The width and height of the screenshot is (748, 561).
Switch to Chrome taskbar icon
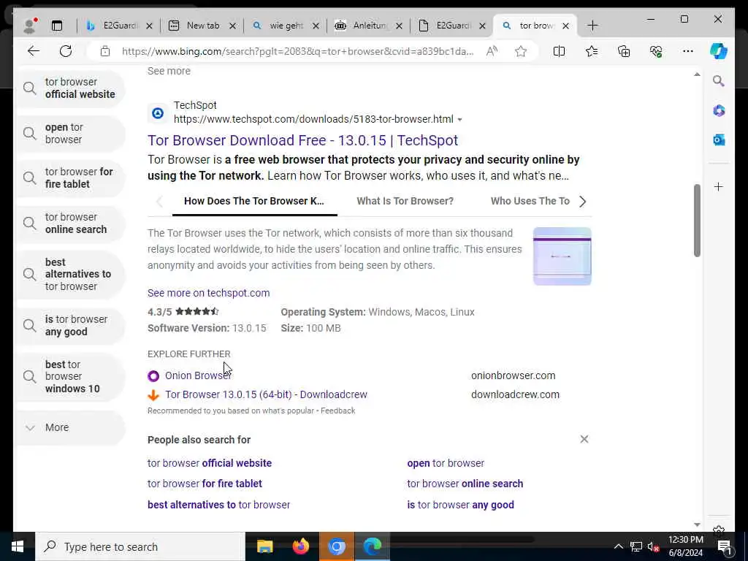tap(336, 546)
